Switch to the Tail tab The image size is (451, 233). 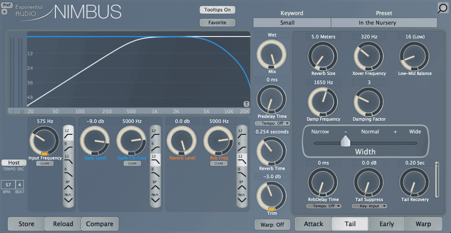point(350,224)
